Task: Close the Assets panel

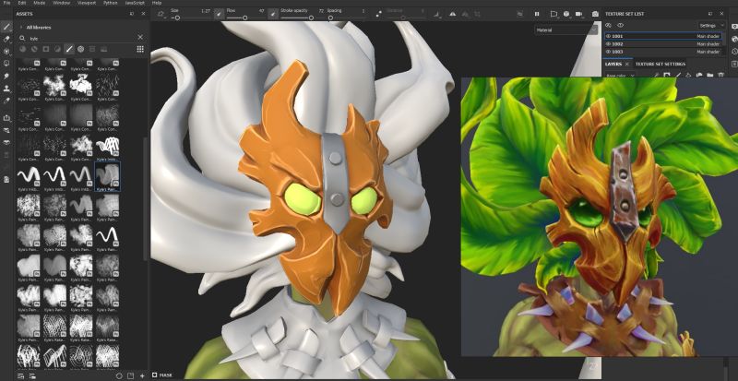Action: pos(144,14)
